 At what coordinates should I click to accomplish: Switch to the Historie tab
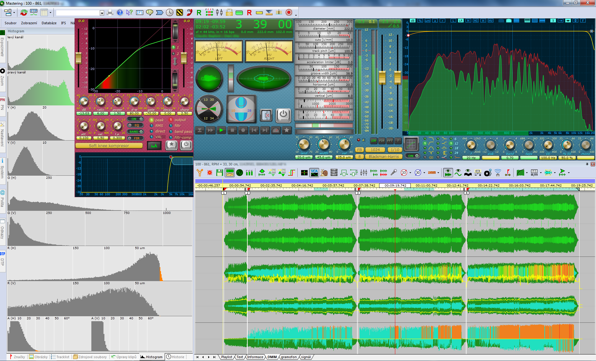coord(176,357)
